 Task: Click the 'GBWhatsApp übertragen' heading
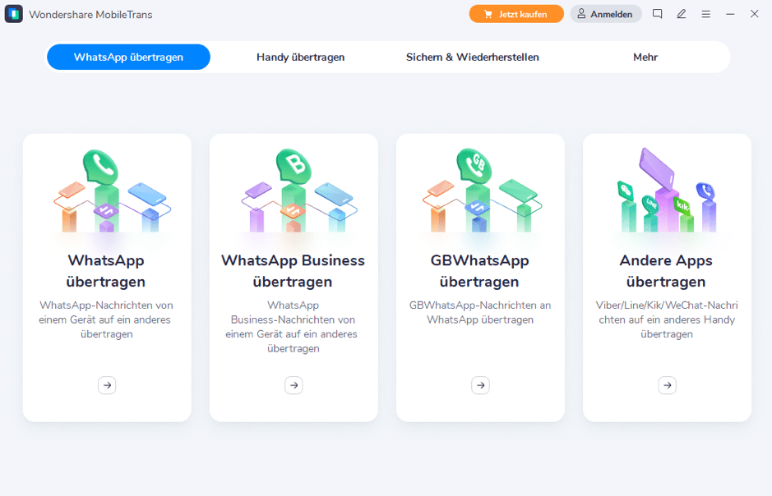[x=479, y=271]
